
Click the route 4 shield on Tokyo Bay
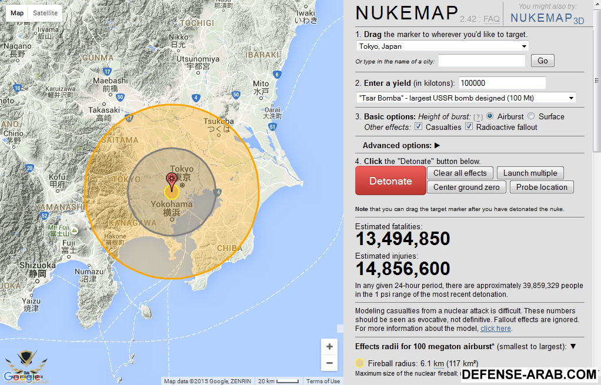(x=218, y=192)
